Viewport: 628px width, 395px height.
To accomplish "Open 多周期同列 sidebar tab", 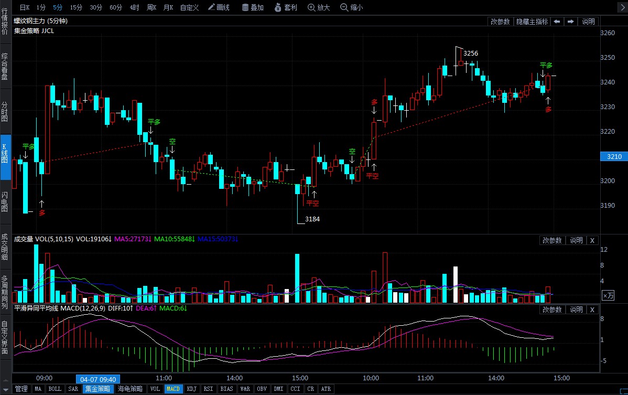I will 5,292.
